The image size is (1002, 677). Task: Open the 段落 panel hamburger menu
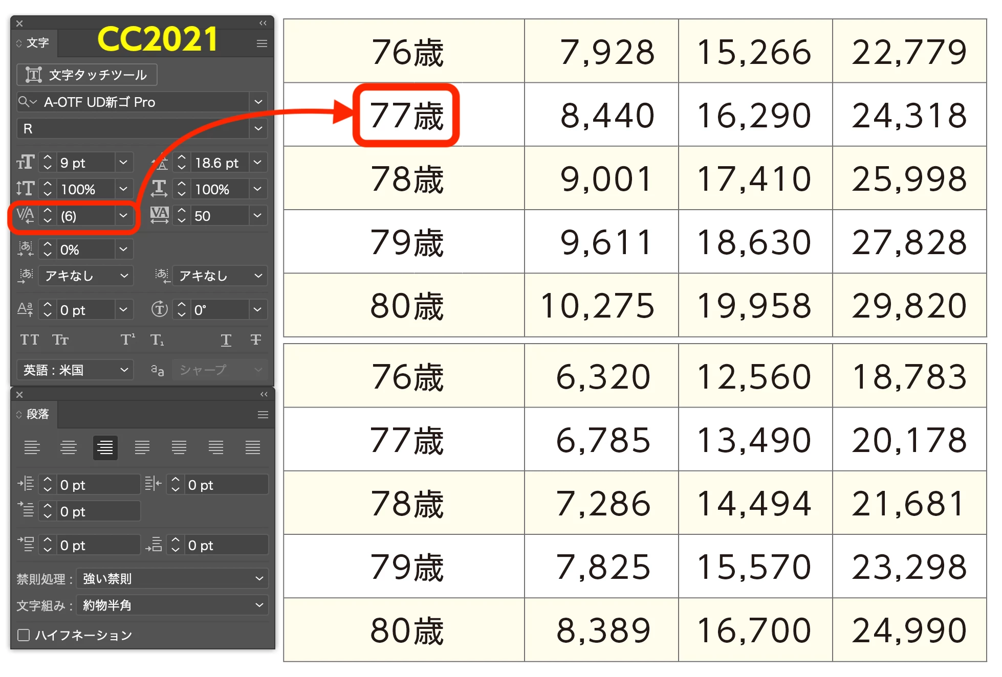pyautogui.click(x=263, y=415)
